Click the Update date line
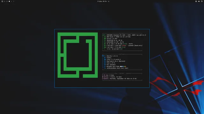Screen dimensions: 204x114 (x=119, y=79)
